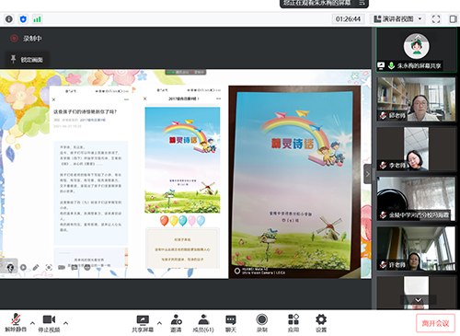Open the 应用 apps menu

click(x=293, y=323)
